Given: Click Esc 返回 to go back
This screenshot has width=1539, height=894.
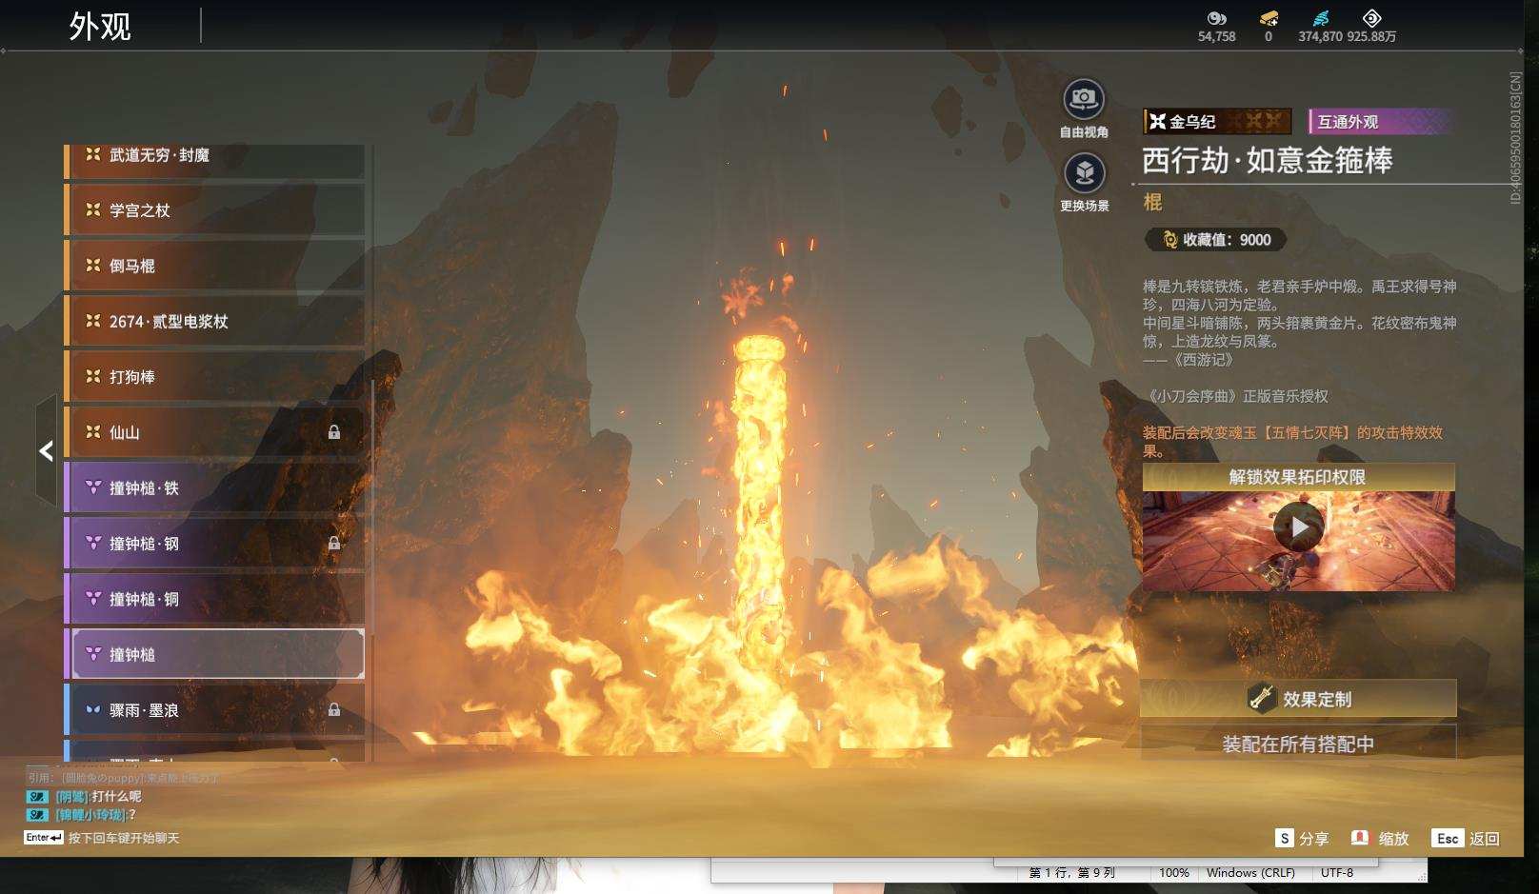Looking at the screenshot, I should 1466,839.
